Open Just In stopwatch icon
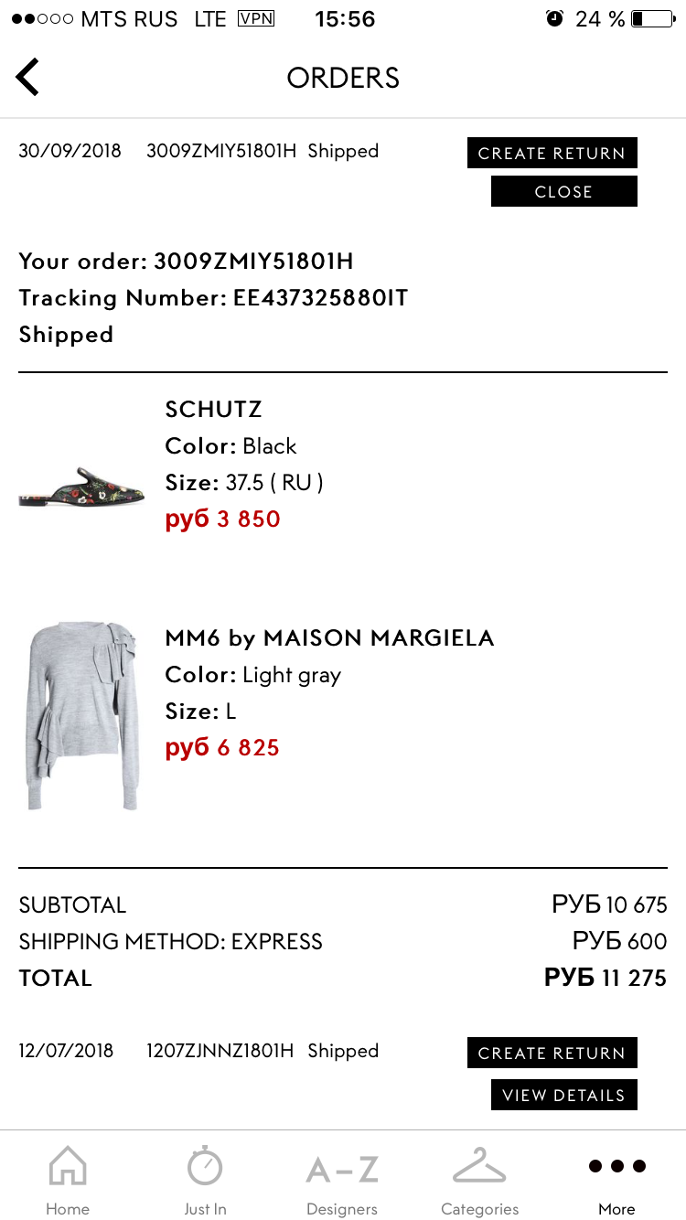The image size is (686, 1220). coord(205,1166)
